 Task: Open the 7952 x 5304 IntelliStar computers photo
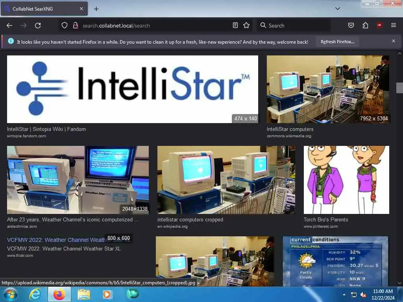coord(328,89)
